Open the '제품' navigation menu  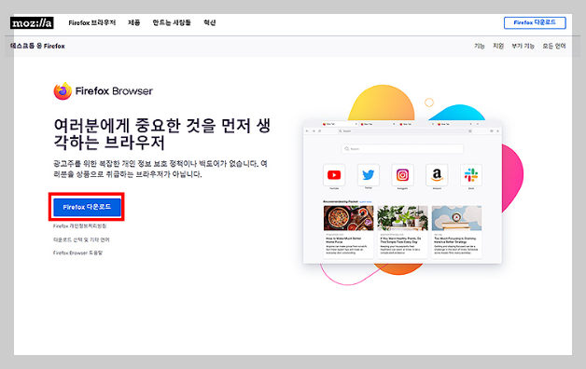coord(133,22)
